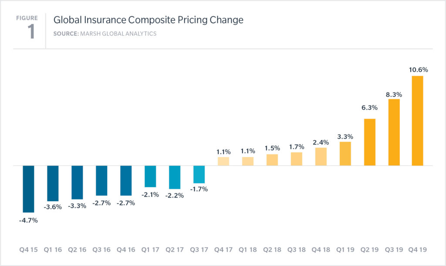This screenshot has height=266, width=446.
Task: Select the Q2 17 bar showing -2.2%
Action: (175, 177)
